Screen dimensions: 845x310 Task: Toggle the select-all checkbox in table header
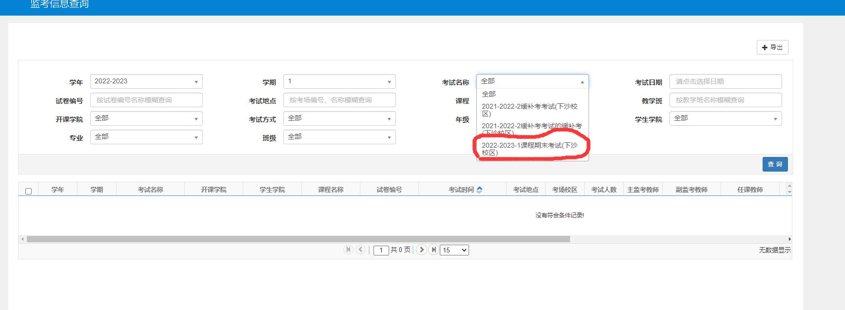(28, 191)
